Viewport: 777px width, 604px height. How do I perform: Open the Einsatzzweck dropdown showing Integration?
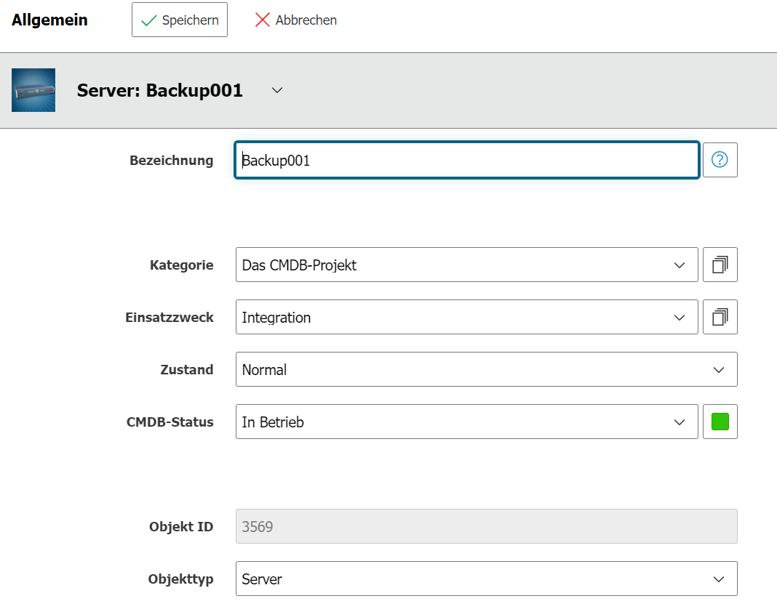tap(466, 317)
